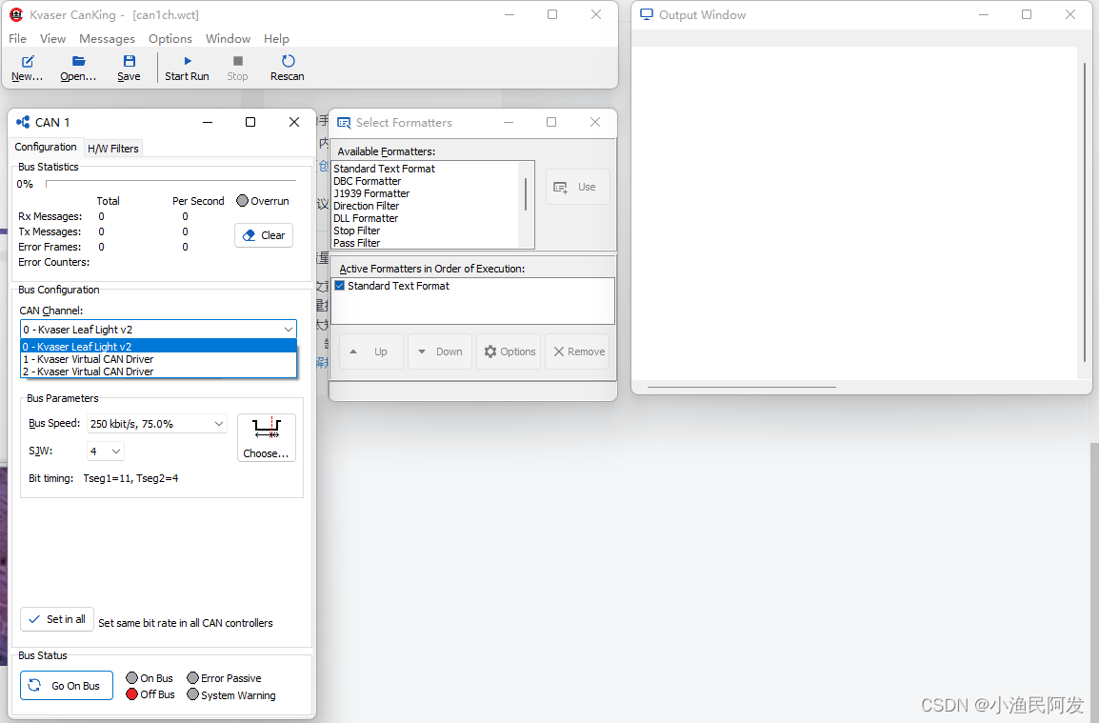Click the Stop square toolbar icon
1099x723 pixels.
click(237, 61)
